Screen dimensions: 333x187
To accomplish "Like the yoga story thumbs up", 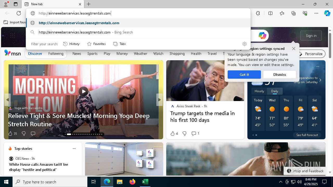I will [10, 133].
